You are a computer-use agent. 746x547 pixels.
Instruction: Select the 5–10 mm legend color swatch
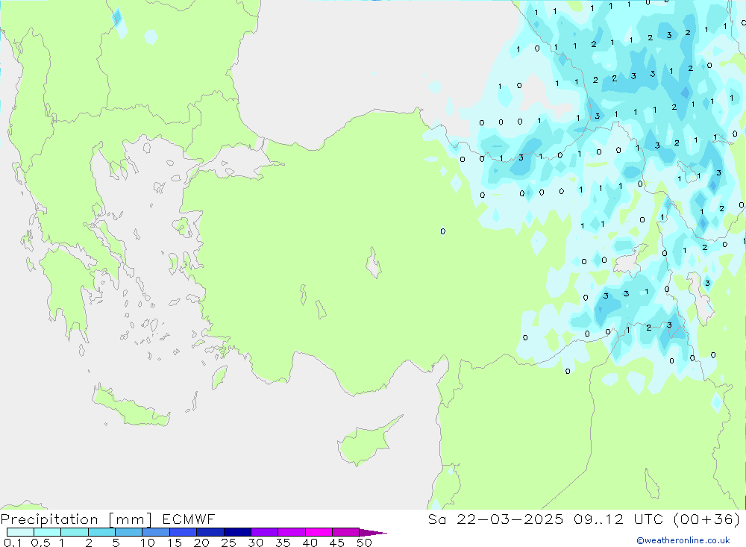[129, 532]
